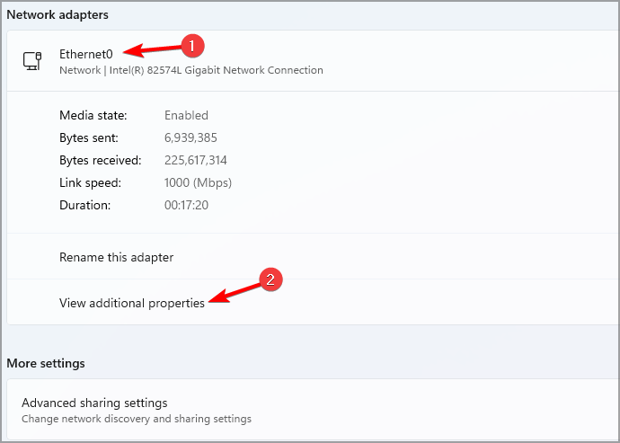Click the Duration label
The height and width of the screenshot is (443, 620).
pos(84,205)
